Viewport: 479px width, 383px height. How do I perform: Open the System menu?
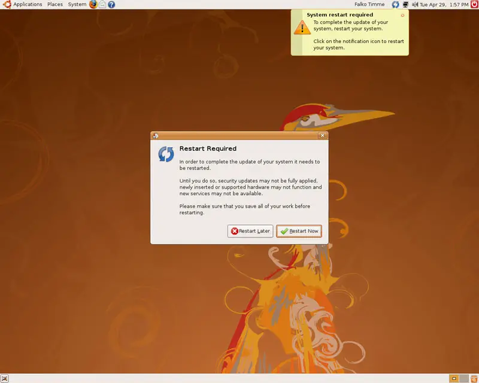point(77,4)
